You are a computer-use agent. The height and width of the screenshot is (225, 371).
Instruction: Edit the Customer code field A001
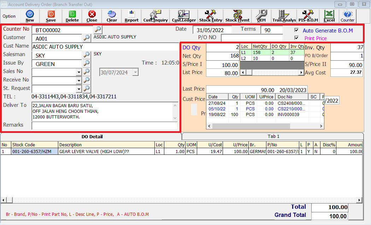pyautogui.click(x=57, y=38)
